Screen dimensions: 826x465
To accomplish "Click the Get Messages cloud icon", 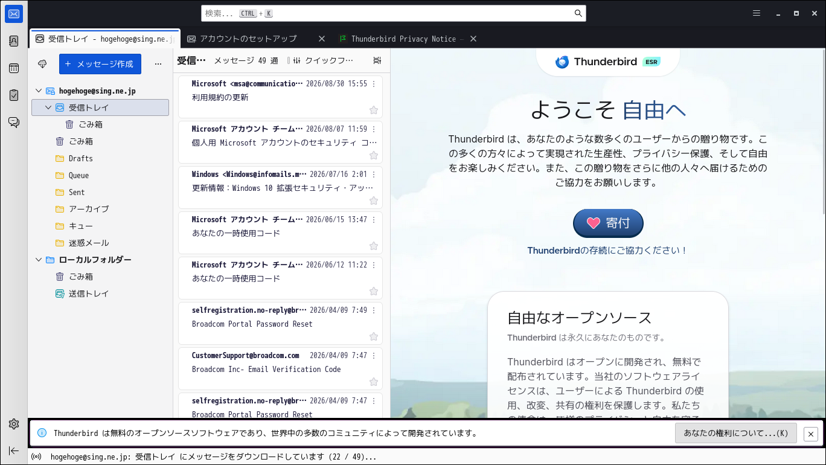I will pos(42,64).
